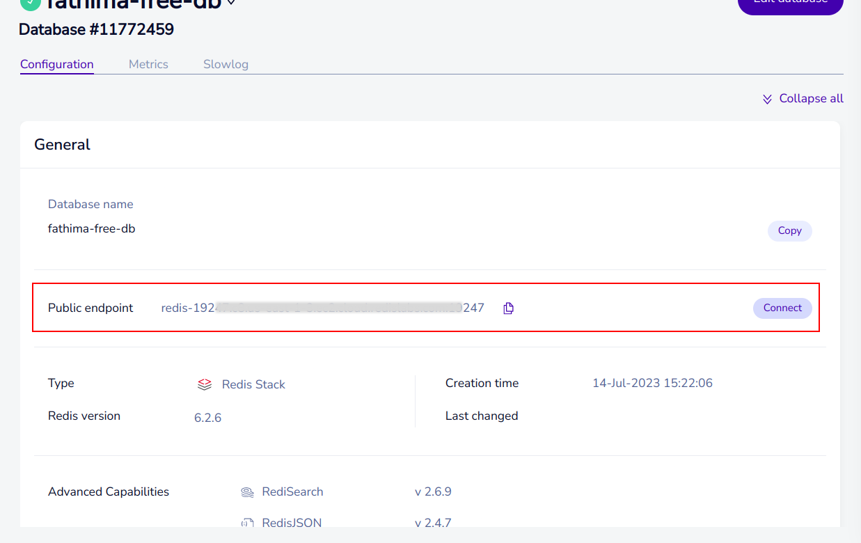Click the RedisJSON capability name
Screen dimensions: 861x543
click(292, 523)
